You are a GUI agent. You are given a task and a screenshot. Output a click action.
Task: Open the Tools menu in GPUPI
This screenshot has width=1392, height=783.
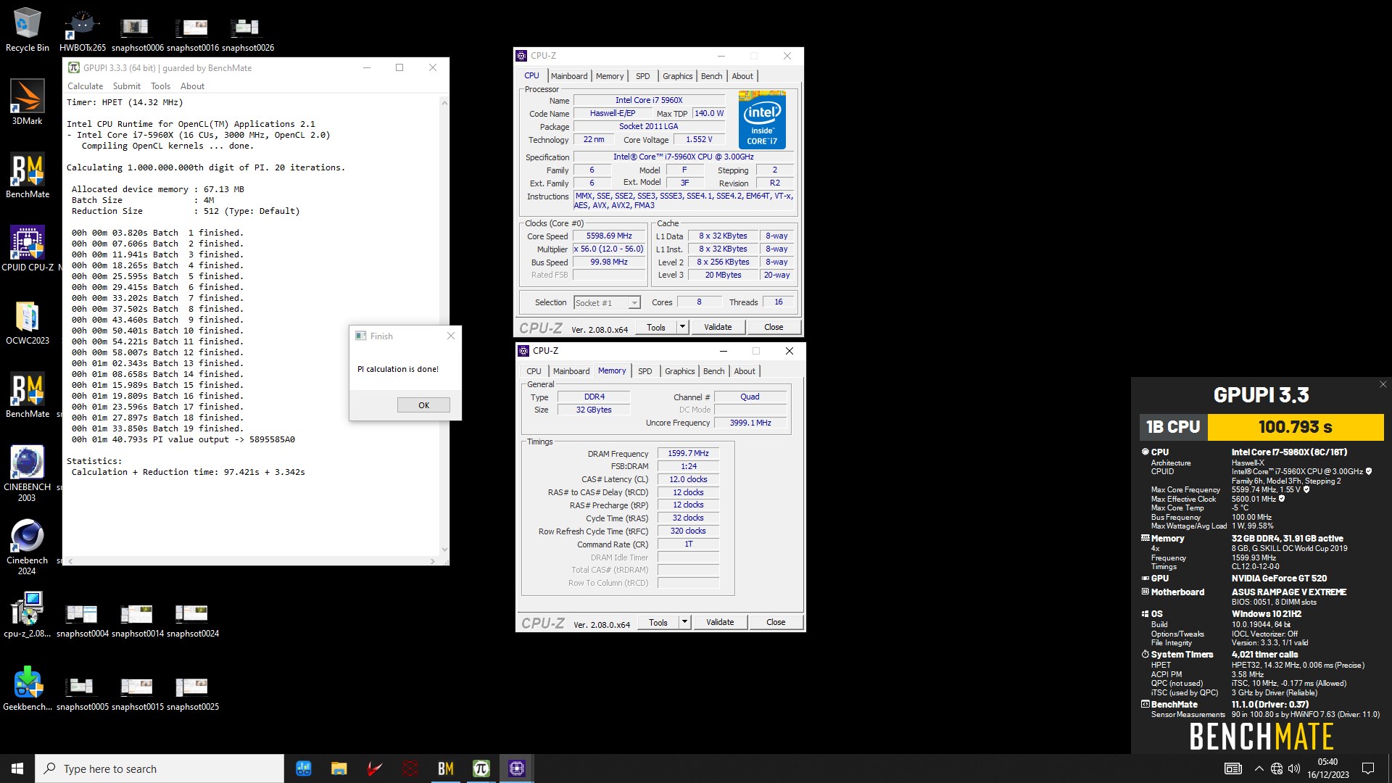click(160, 86)
